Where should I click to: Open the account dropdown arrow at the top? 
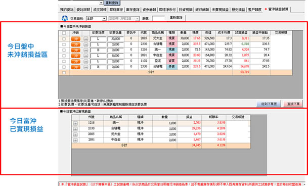[x=101, y=3]
